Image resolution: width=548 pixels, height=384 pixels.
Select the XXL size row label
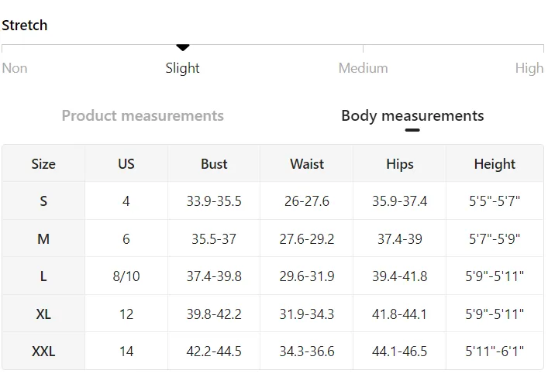pyautogui.click(x=43, y=351)
